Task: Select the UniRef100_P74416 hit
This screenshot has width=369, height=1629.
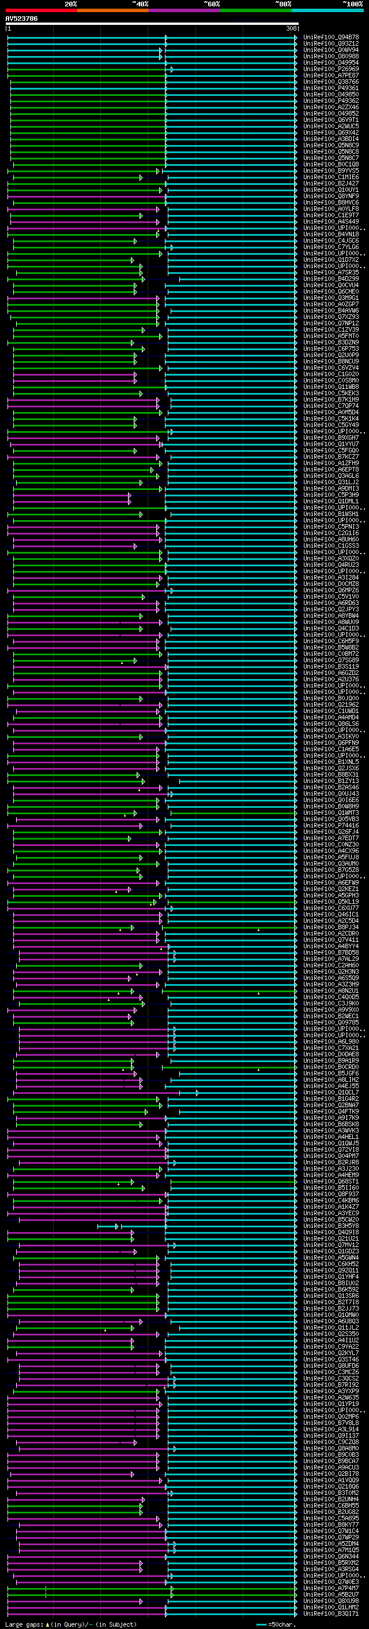Action: (331, 825)
